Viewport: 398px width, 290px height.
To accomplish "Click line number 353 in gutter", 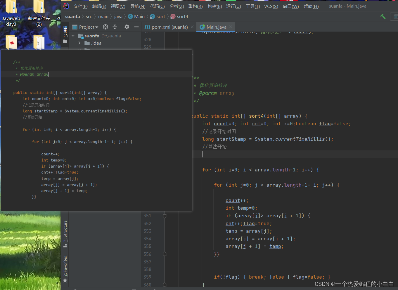I will 147,231.
